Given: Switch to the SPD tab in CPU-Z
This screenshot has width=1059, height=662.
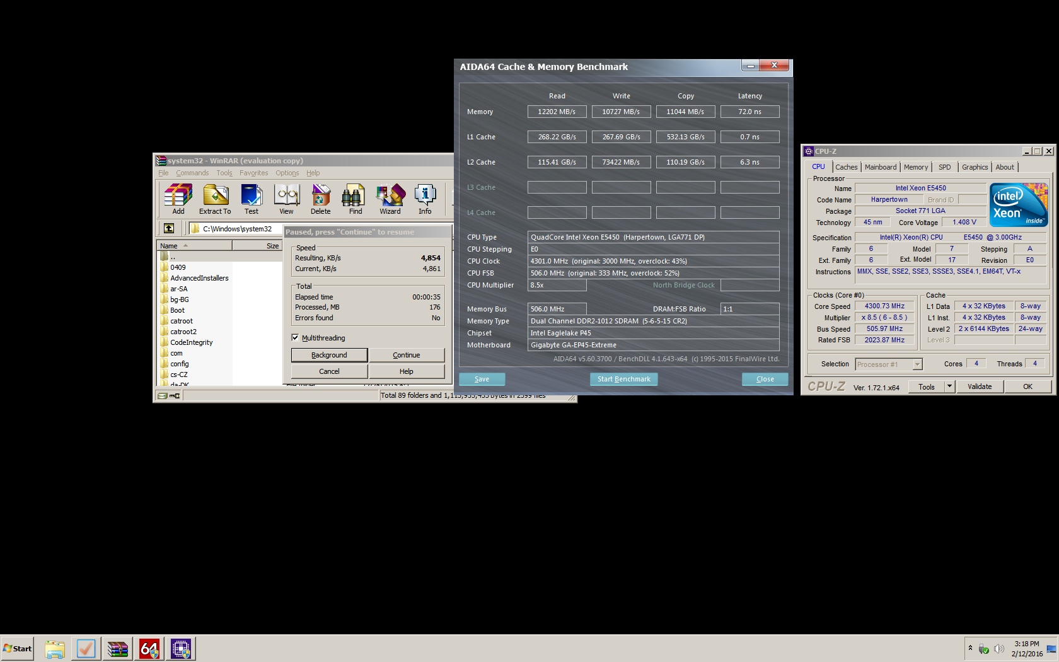Looking at the screenshot, I should (944, 167).
